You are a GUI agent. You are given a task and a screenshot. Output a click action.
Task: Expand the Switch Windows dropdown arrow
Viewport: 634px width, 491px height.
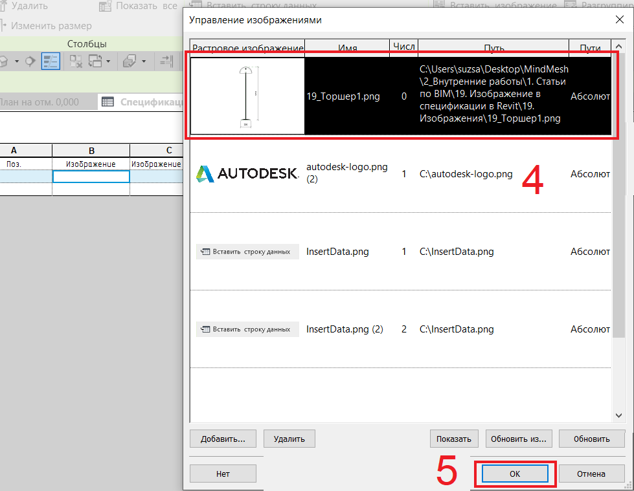coord(108,61)
